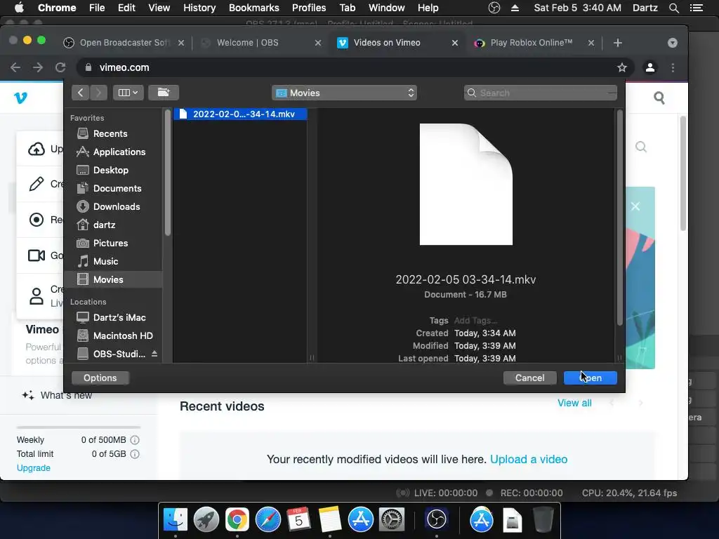
Task: Select 2022-02-0...-34-14.mkv file in list
Action: tap(240, 114)
